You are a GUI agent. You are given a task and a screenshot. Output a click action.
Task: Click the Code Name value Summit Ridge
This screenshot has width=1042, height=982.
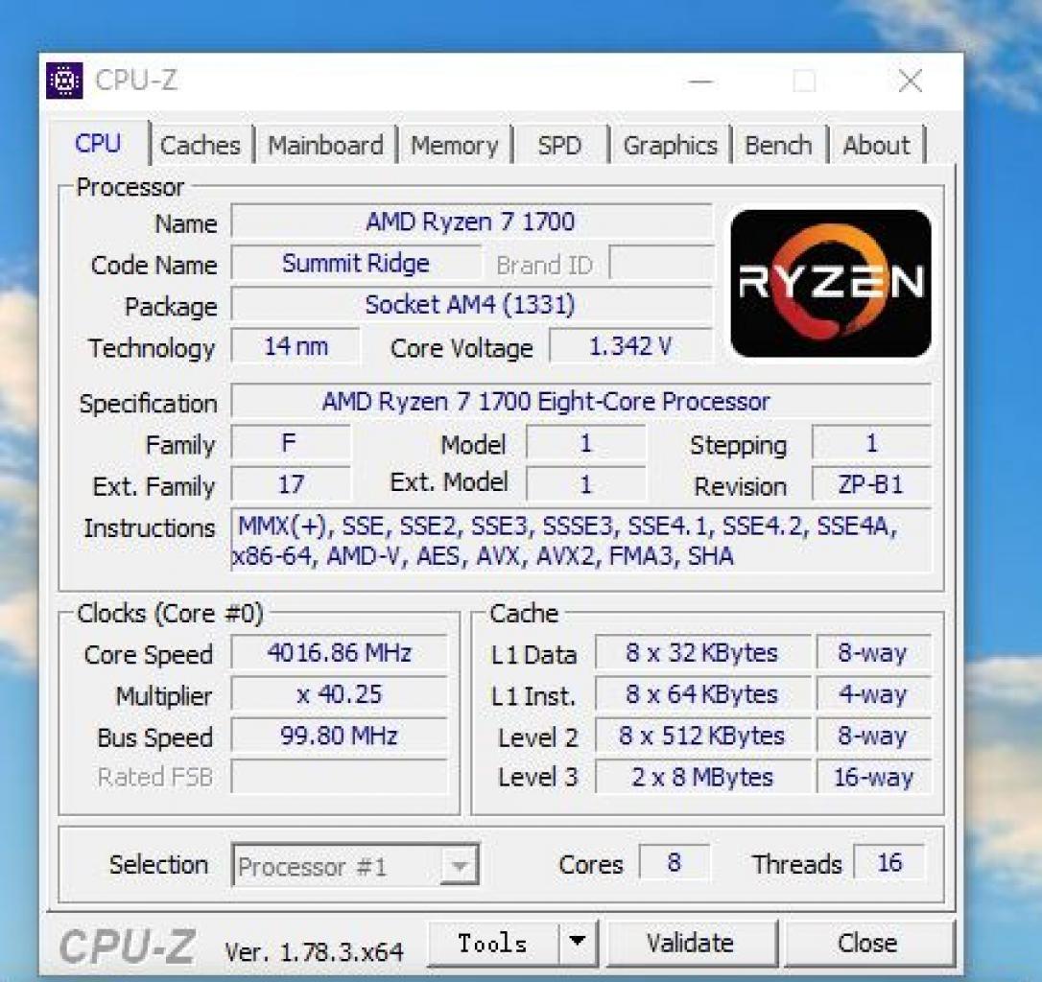click(356, 263)
